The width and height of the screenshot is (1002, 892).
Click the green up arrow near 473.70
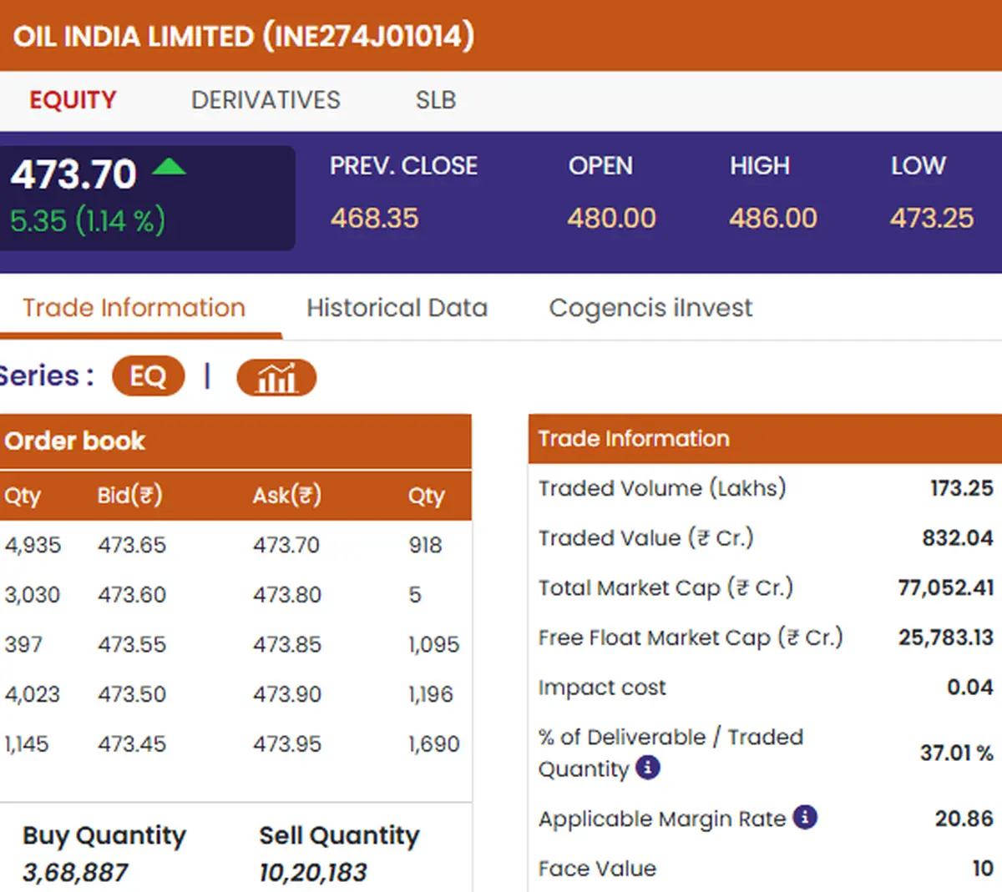pyautogui.click(x=170, y=166)
